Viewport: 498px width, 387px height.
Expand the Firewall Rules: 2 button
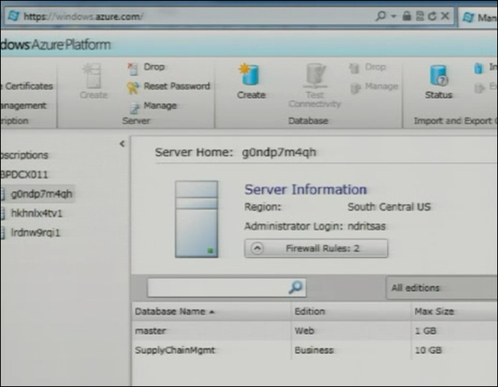coord(316,248)
